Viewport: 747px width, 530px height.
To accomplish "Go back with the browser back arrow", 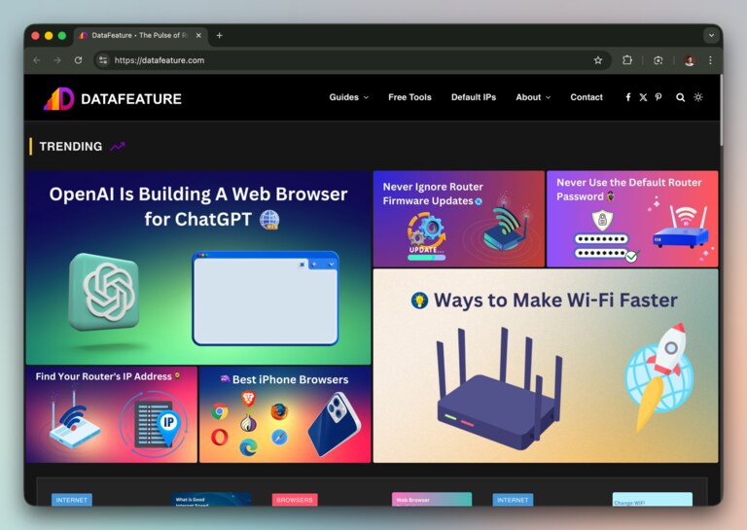I will [37, 60].
